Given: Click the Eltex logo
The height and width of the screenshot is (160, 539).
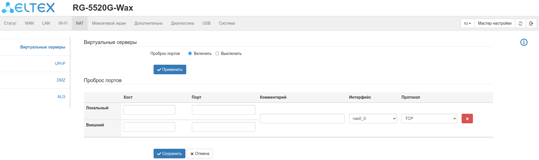Looking at the screenshot, I should coord(28,8).
